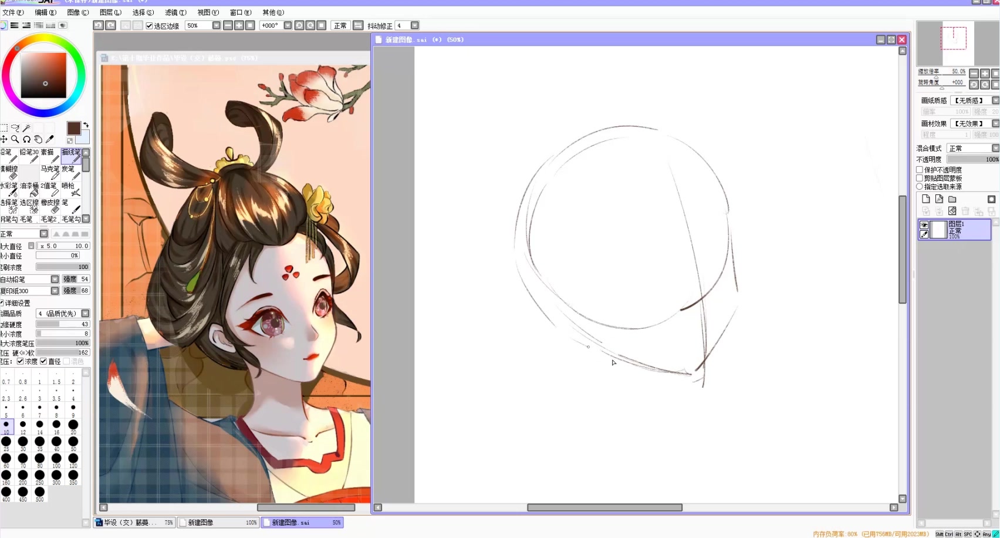Toggle 详细设置 detailed settings checkbox
1000x538 pixels.
click(x=2, y=303)
